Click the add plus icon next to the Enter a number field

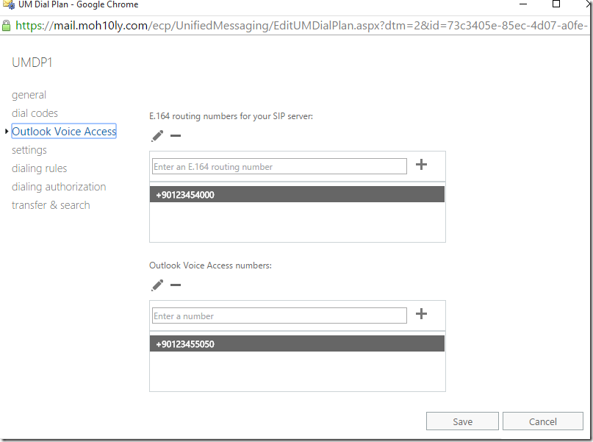tap(421, 314)
